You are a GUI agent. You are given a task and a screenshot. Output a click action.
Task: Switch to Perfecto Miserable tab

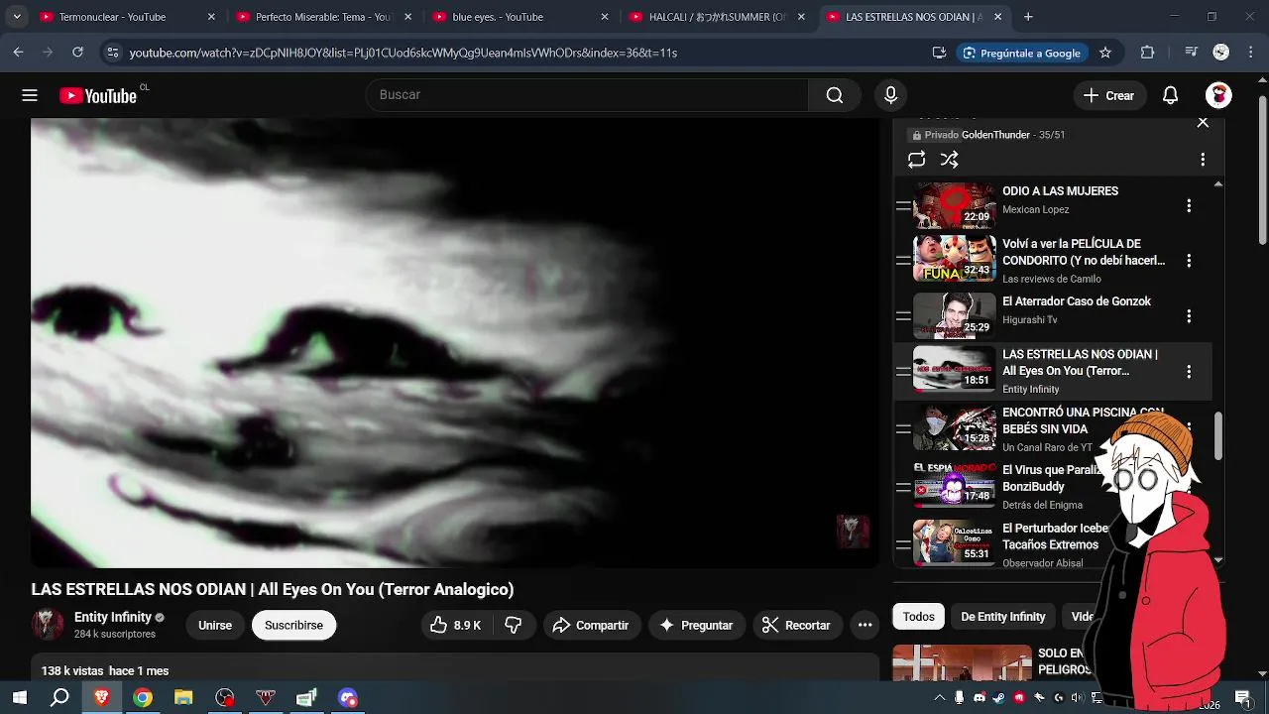click(323, 17)
